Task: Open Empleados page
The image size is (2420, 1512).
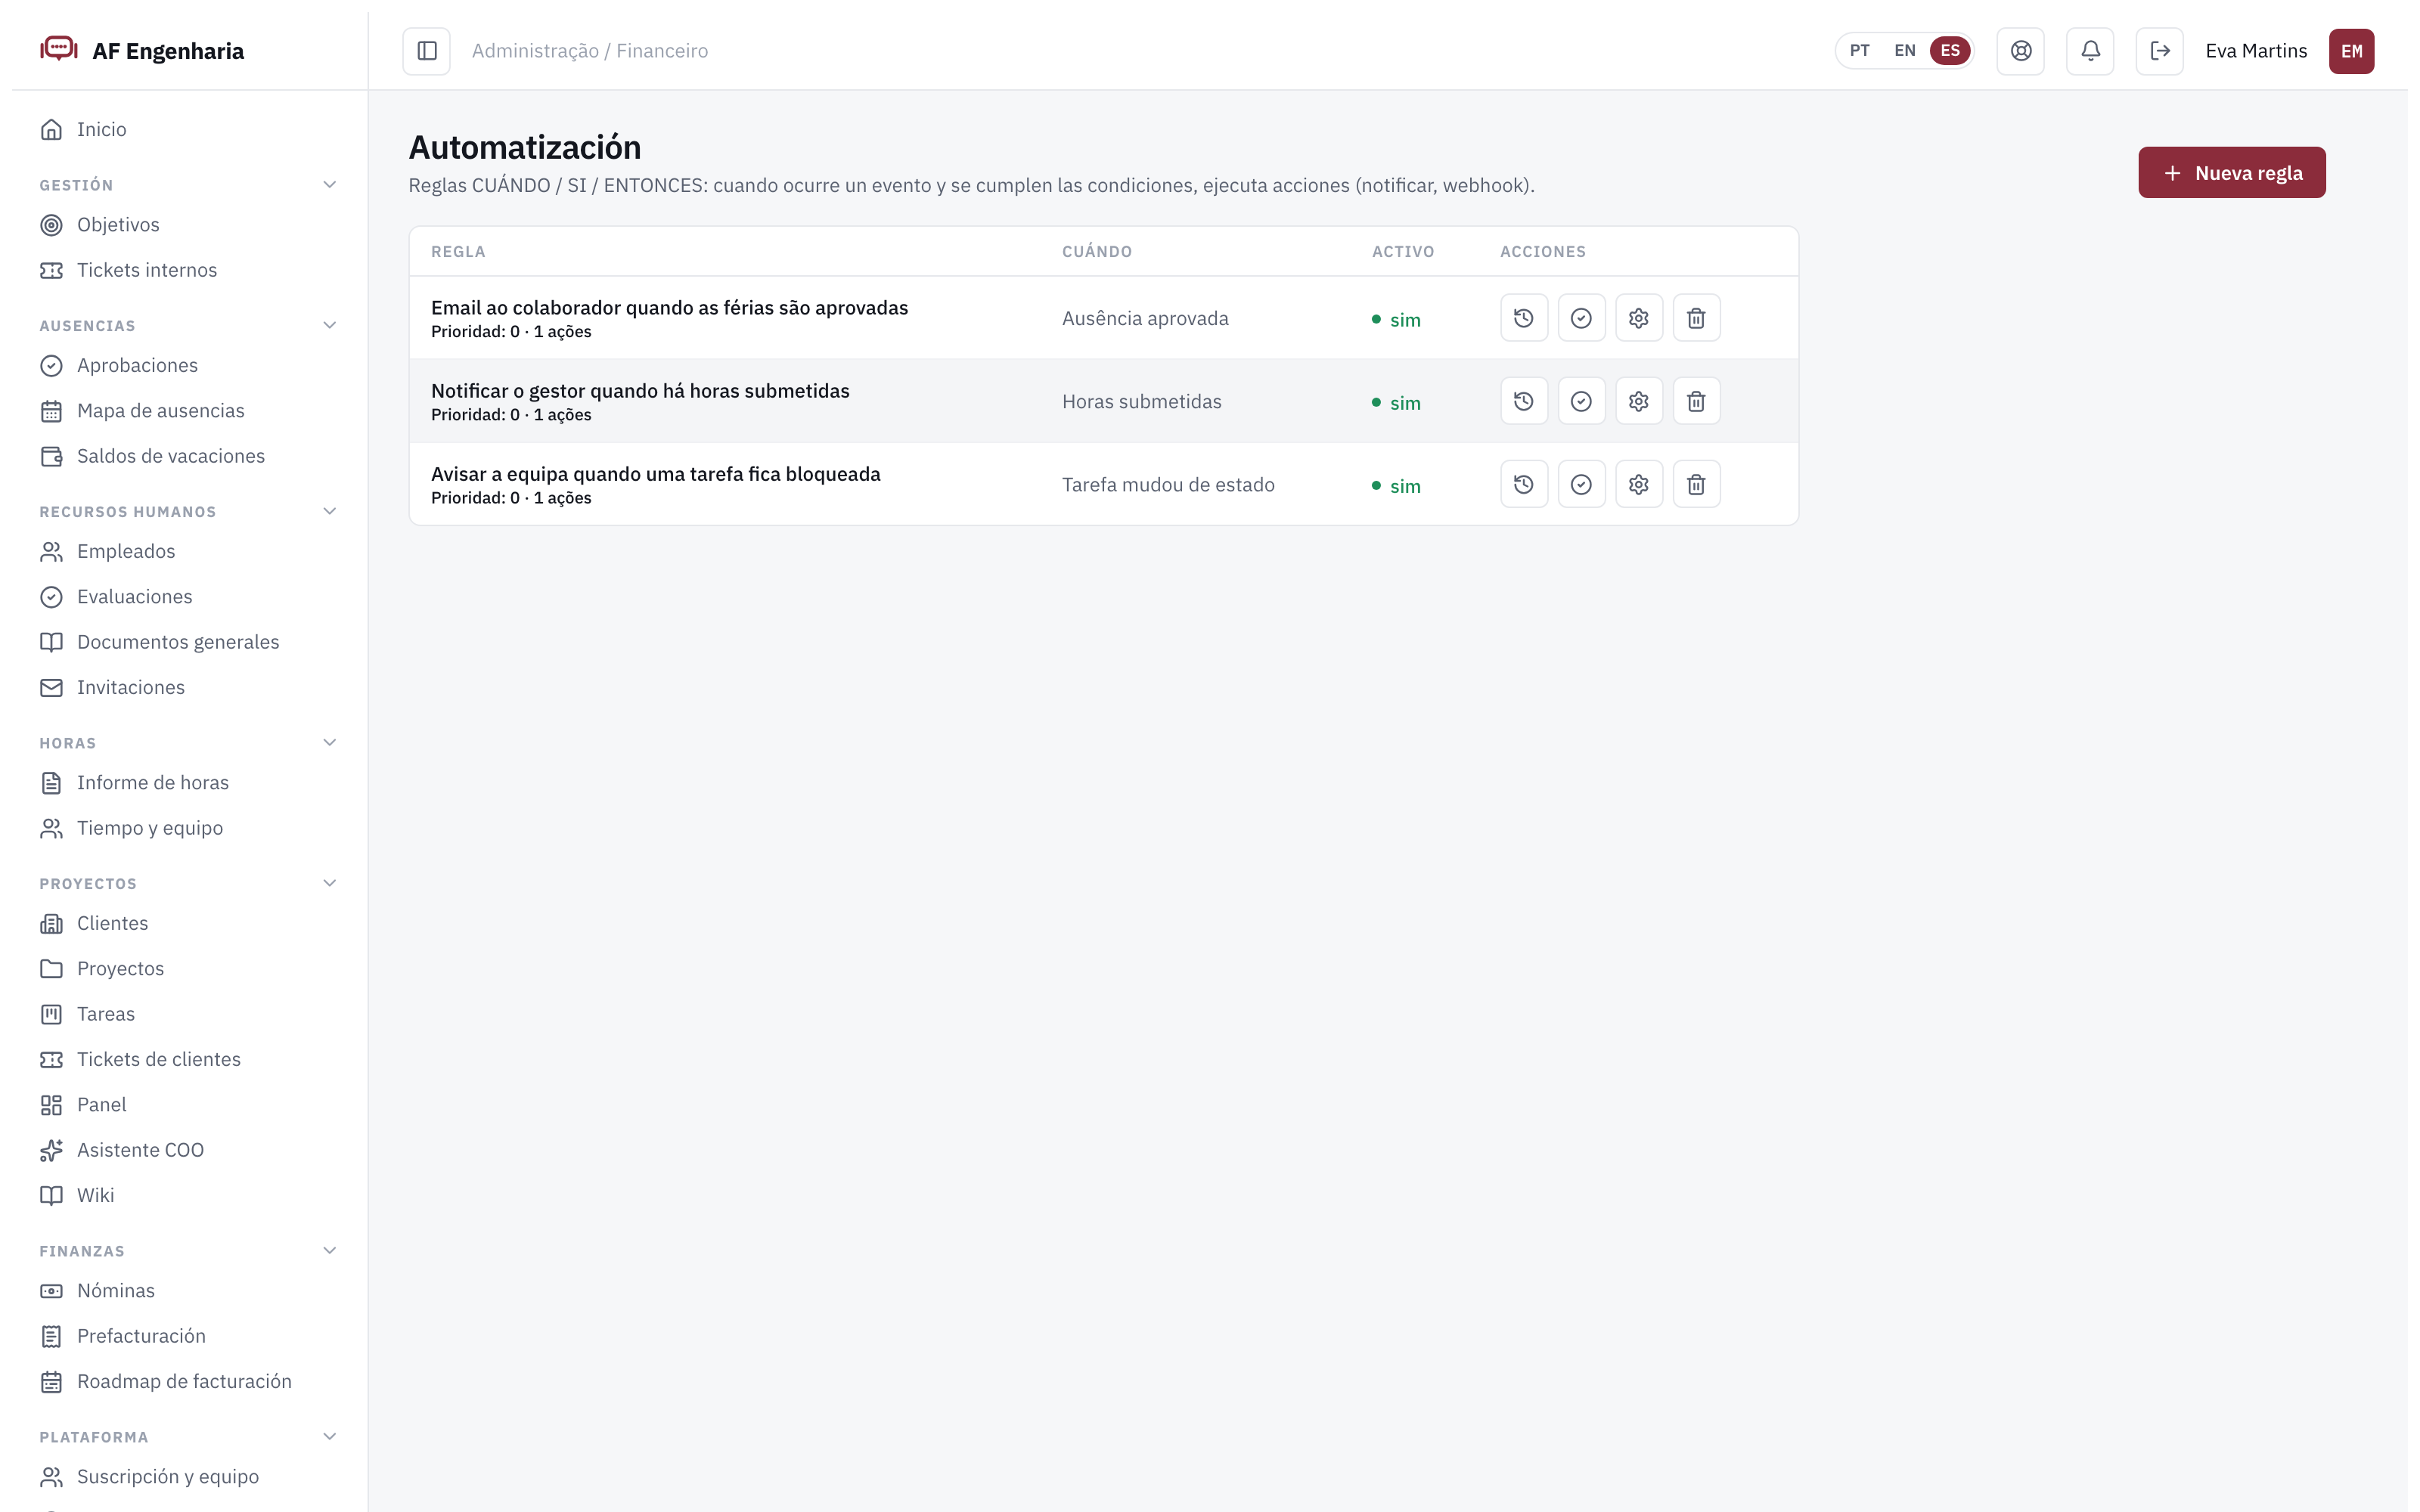Action: (189, 551)
